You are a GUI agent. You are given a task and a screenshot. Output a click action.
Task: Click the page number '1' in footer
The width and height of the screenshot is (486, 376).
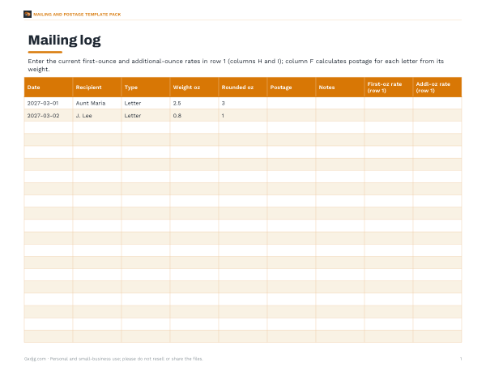pyautogui.click(x=461, y=359)
